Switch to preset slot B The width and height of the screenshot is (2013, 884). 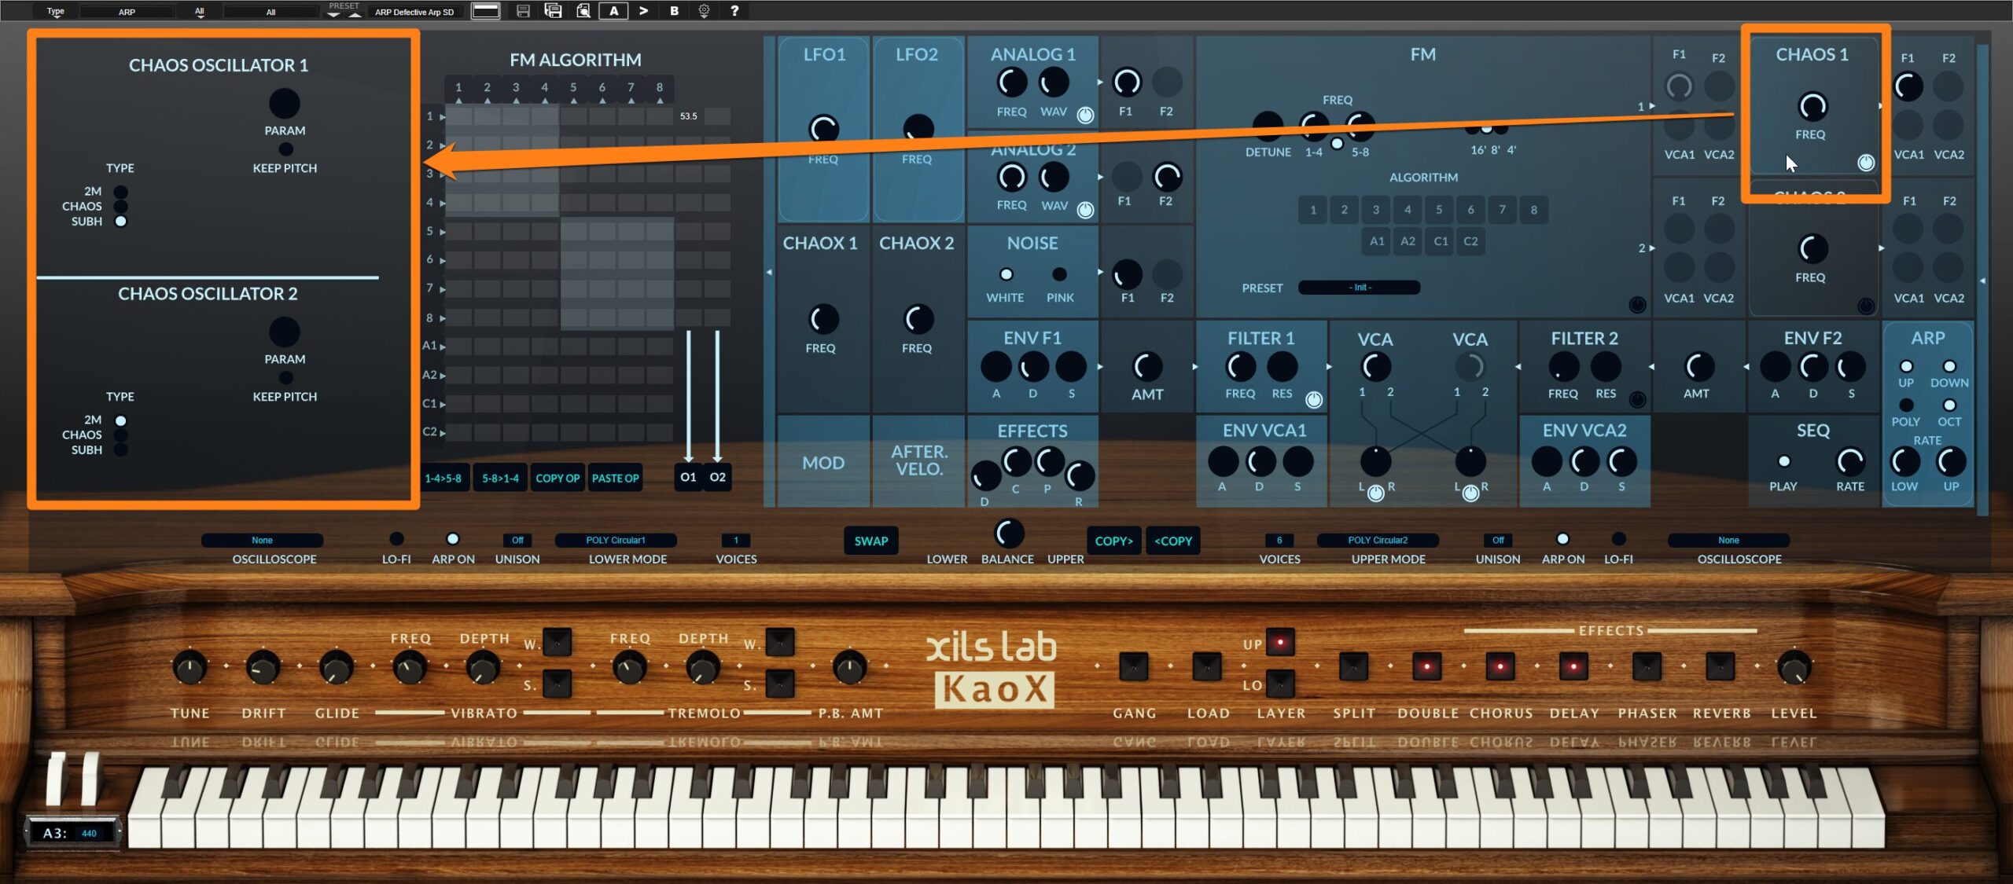(674, 11)
